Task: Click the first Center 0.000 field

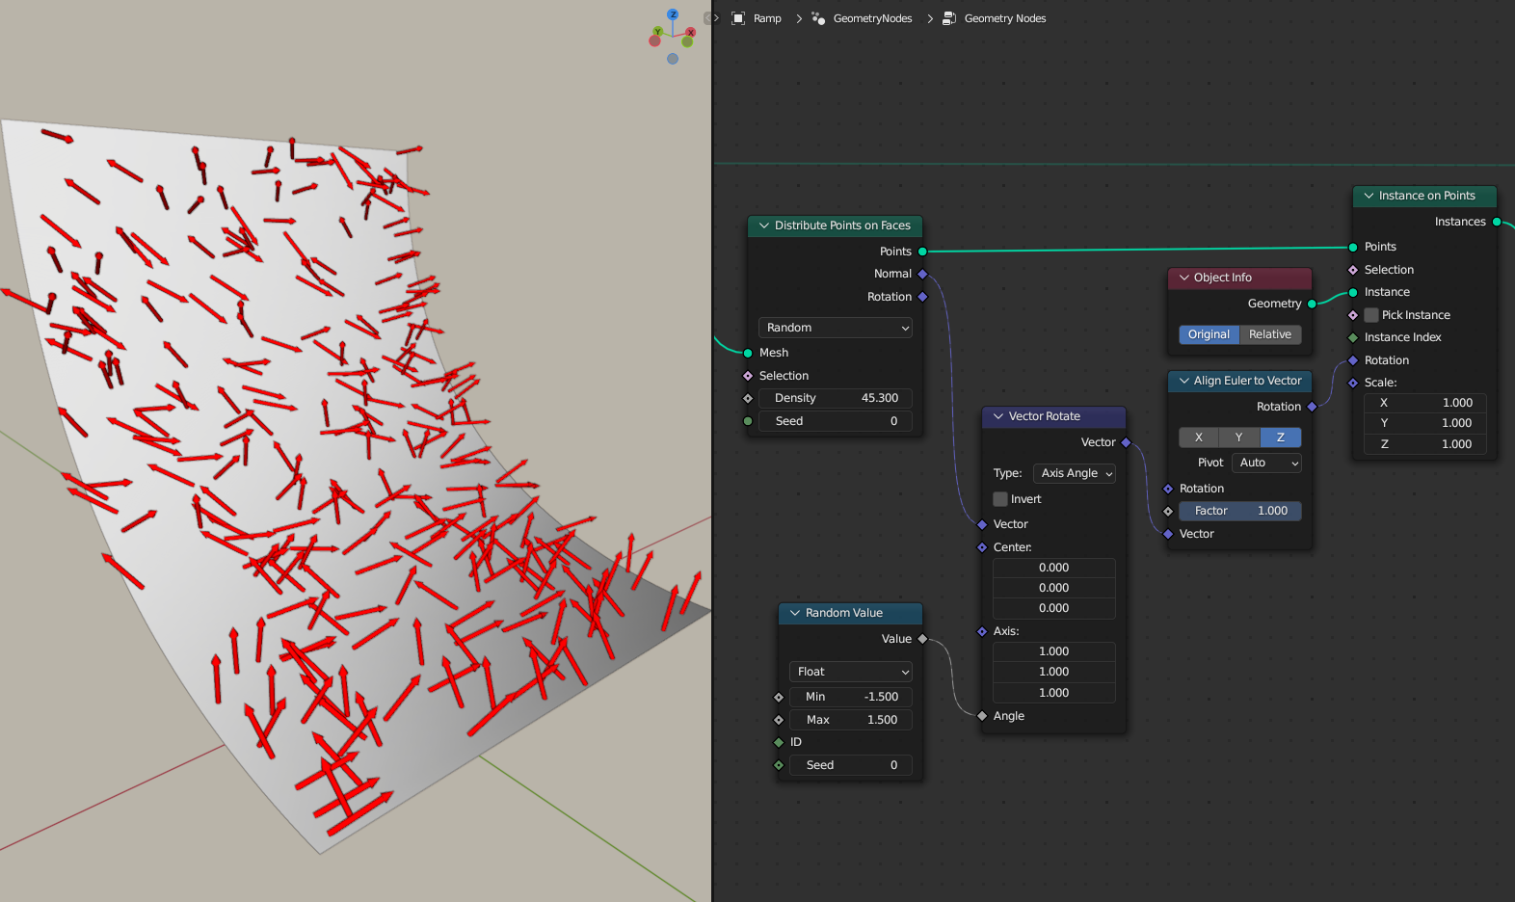Action: (x=1054, y=568)
